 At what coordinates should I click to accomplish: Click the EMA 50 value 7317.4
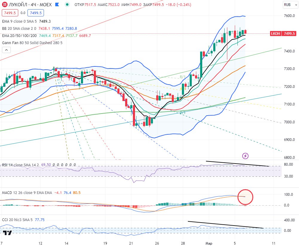coord(58,35)
